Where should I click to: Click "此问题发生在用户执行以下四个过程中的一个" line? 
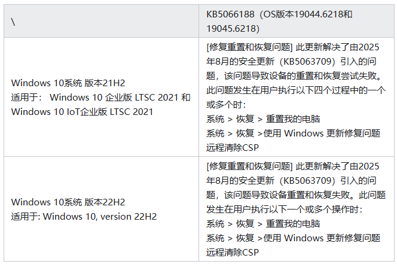click(296, 90)
